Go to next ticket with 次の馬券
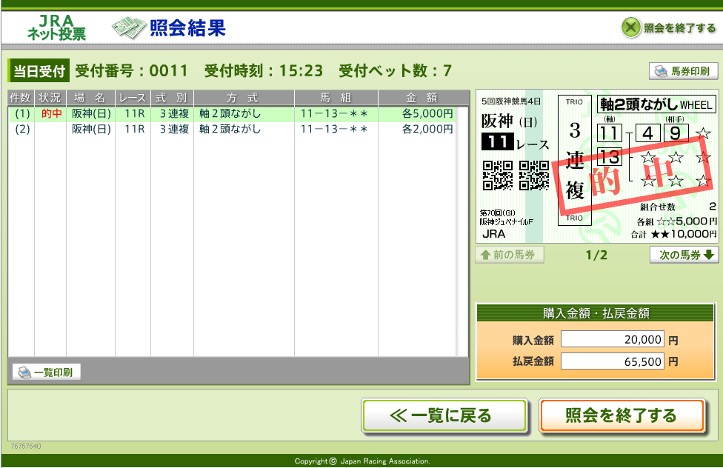 point(684,255)
